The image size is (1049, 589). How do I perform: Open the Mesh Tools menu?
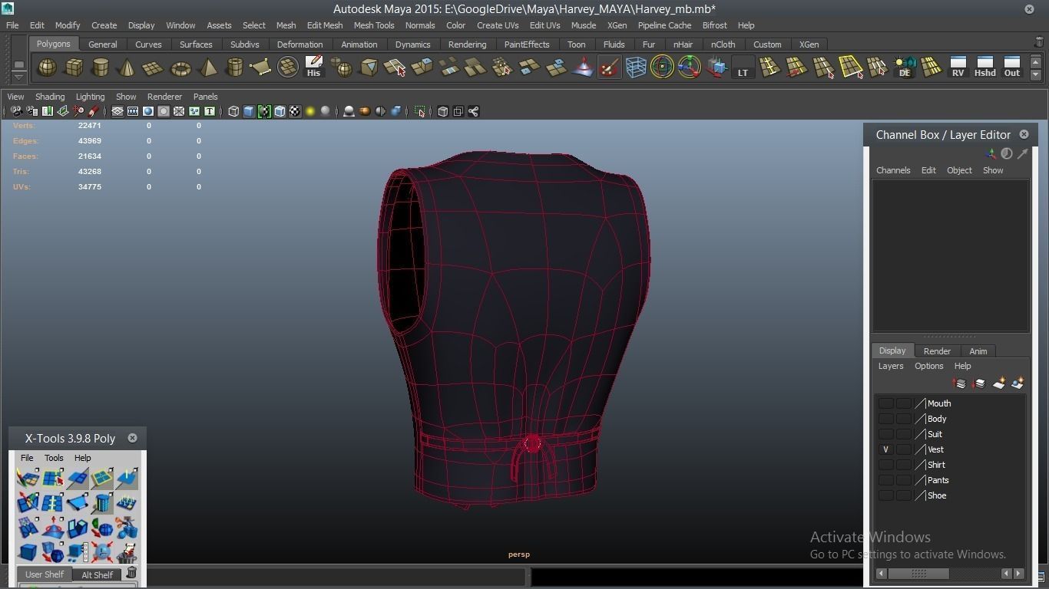(x=373, y=25)
